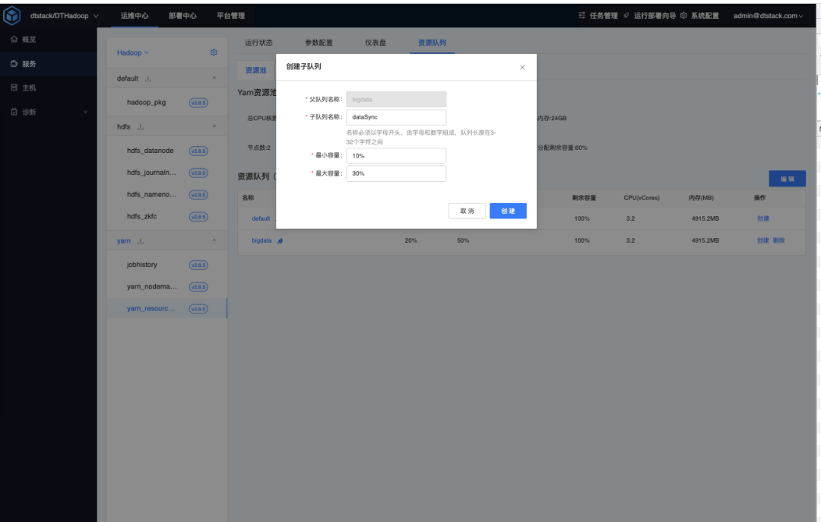The image size is (821, 522).
Task: Click the 服务 sidebar icon
Action: (14, 64)
